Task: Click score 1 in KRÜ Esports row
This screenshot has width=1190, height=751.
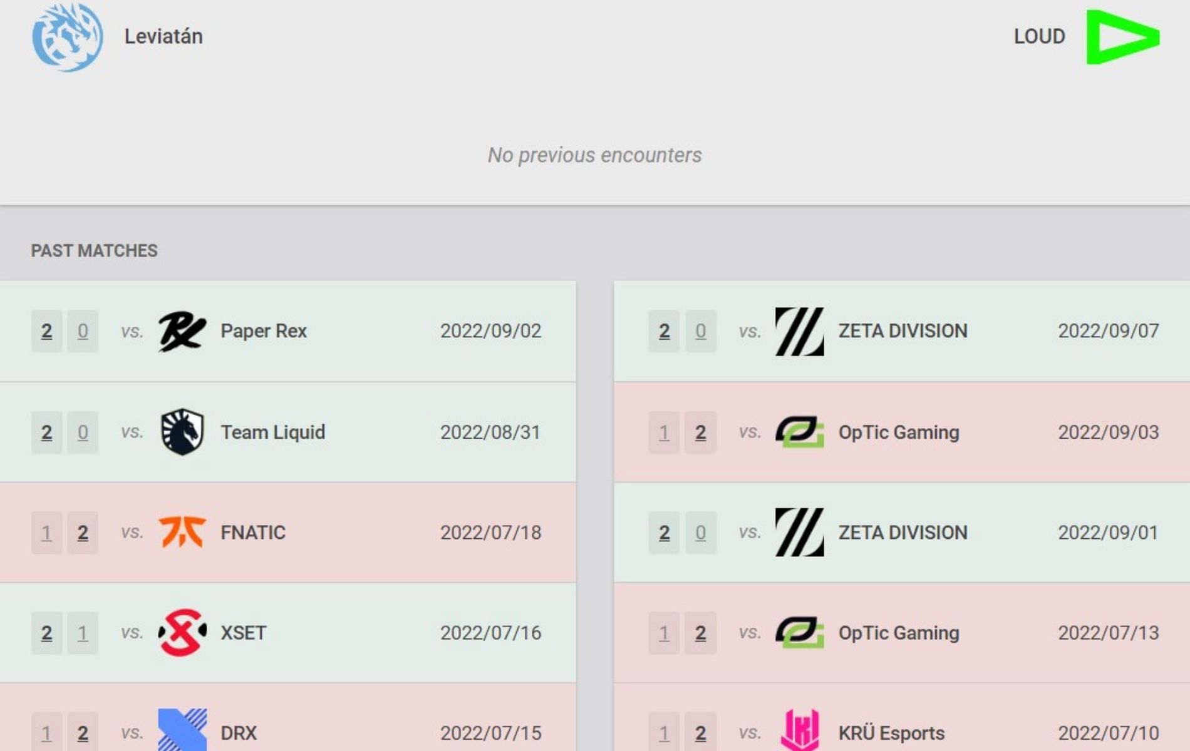Action: coord(665,732)
